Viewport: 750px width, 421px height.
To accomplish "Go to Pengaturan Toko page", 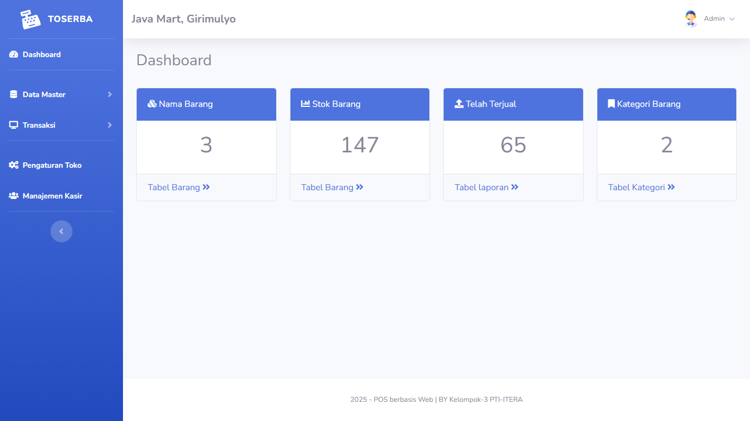I will [x=61, y=165].
